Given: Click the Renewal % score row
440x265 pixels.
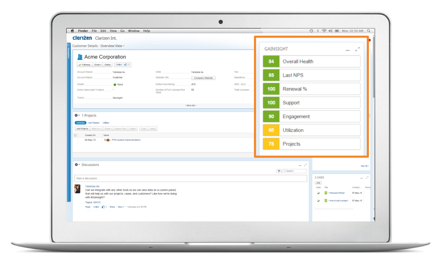Looking at the screenshot, I should coord(312,89).
